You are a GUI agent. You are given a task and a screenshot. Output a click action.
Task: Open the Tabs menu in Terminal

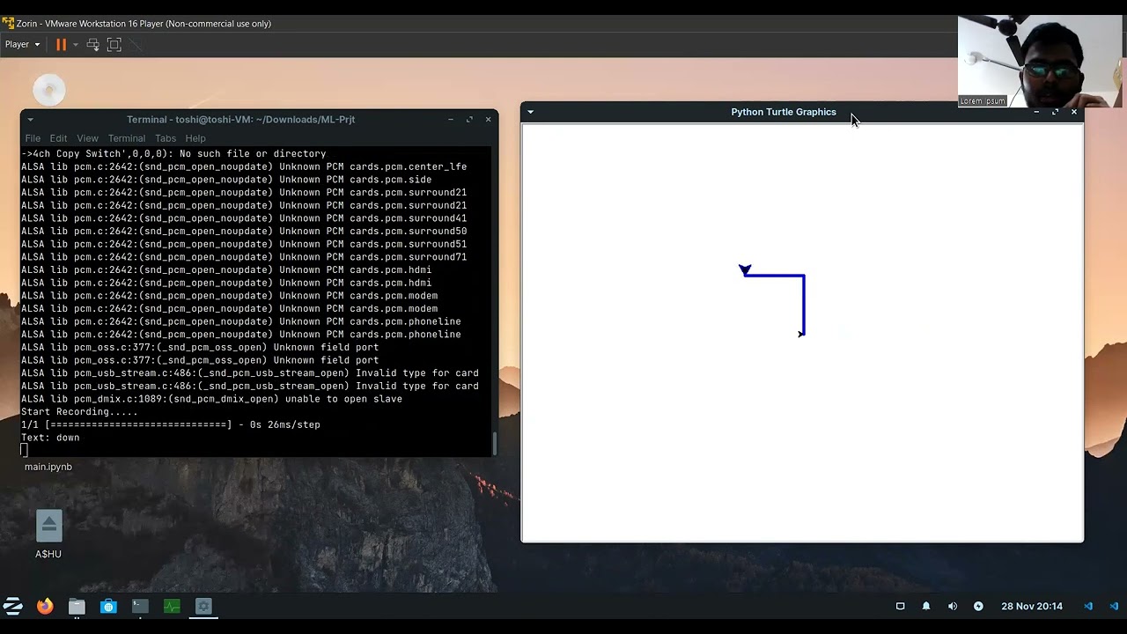tap(166, 138)
